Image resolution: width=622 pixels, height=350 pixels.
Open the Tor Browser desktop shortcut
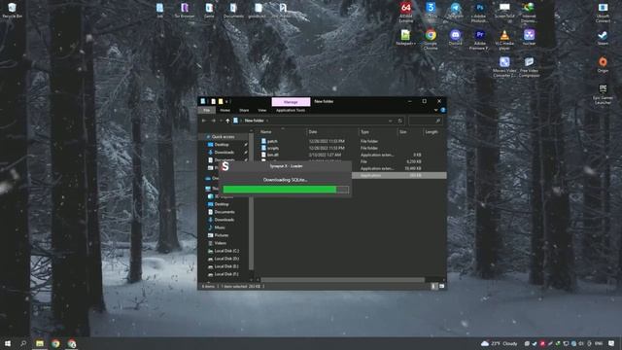point(185,11)
